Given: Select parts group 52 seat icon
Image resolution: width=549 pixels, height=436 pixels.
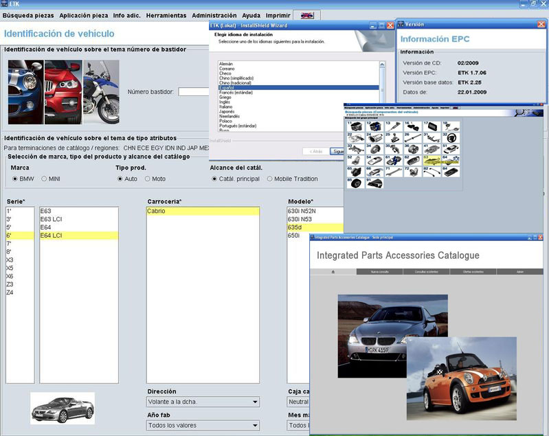Looking at the screenshot, I should pyautogui.click(x=355, y=161).
